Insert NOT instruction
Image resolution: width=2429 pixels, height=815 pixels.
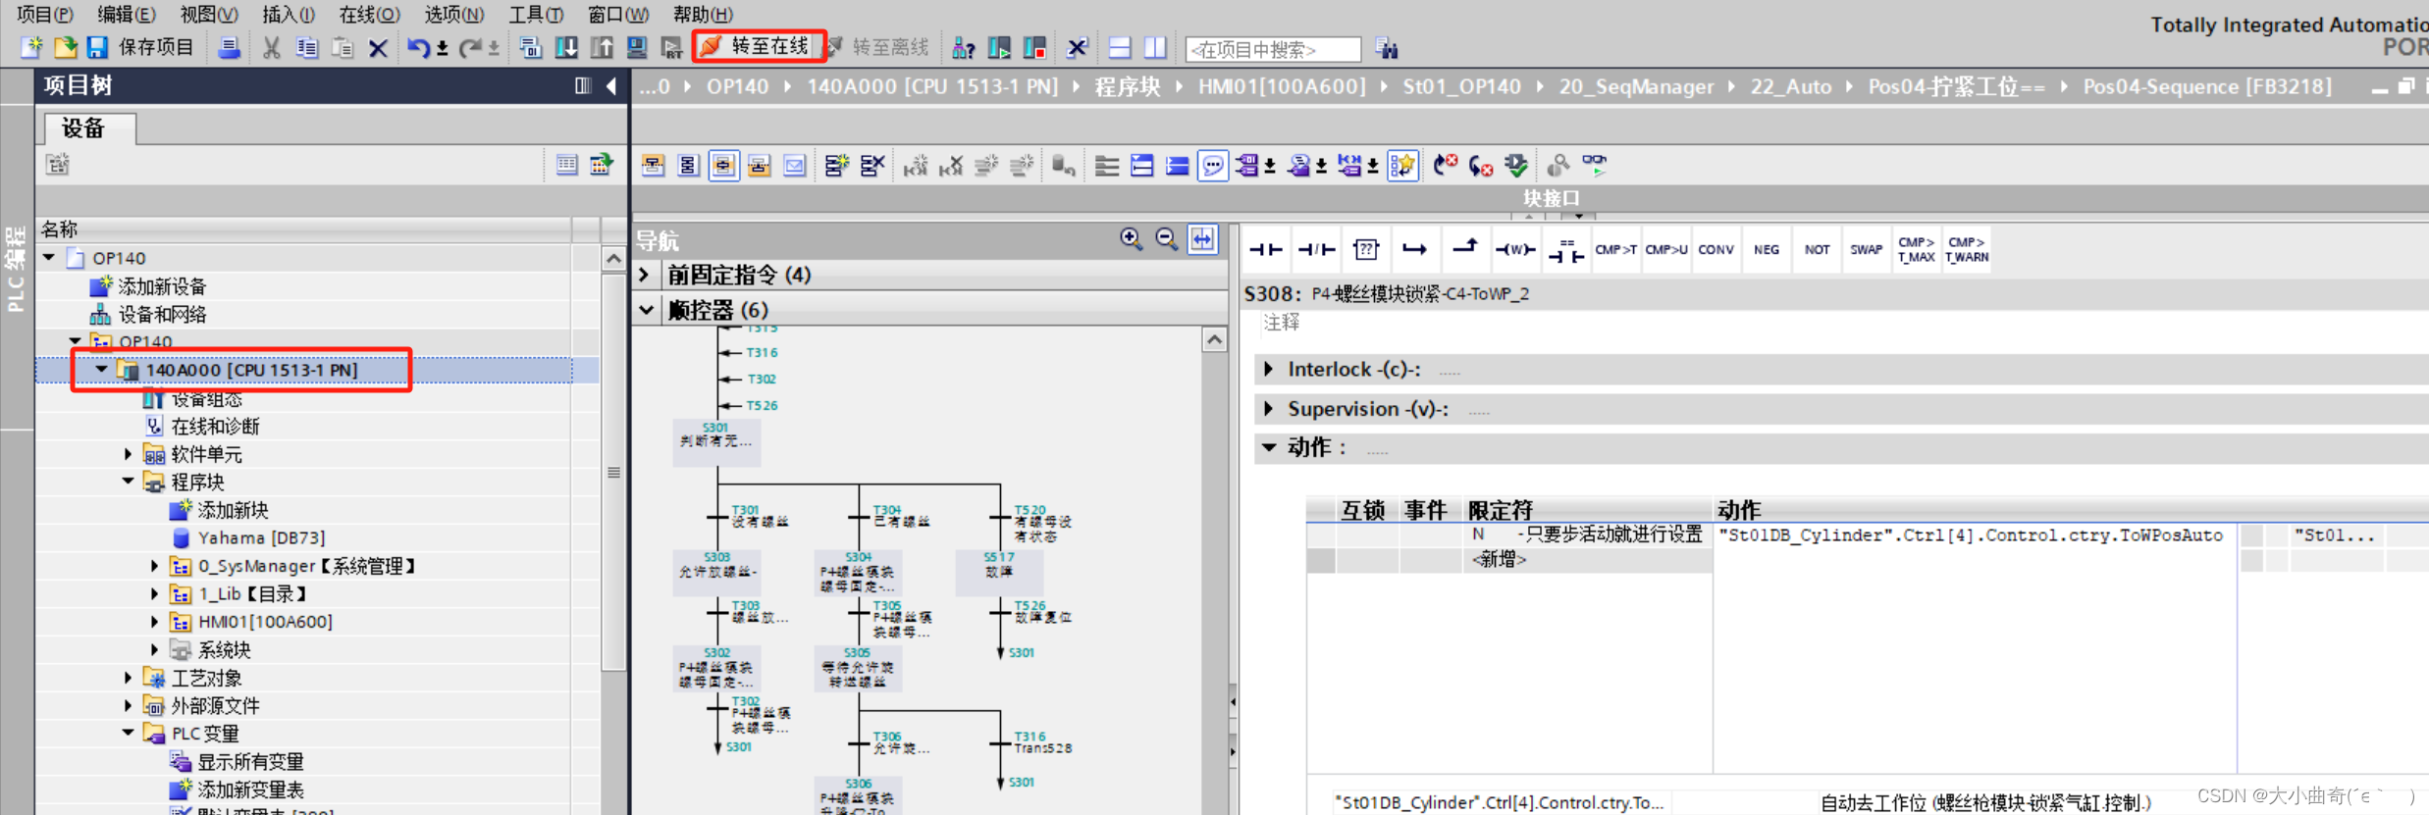(x=1817, y=250)
